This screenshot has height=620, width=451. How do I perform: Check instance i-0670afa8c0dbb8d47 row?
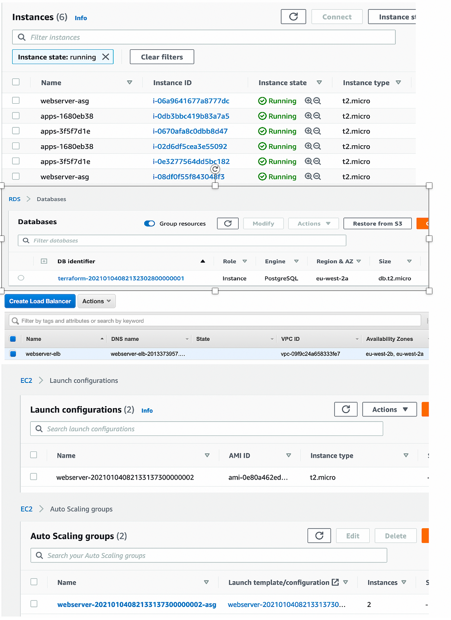(x=16, y=131)
